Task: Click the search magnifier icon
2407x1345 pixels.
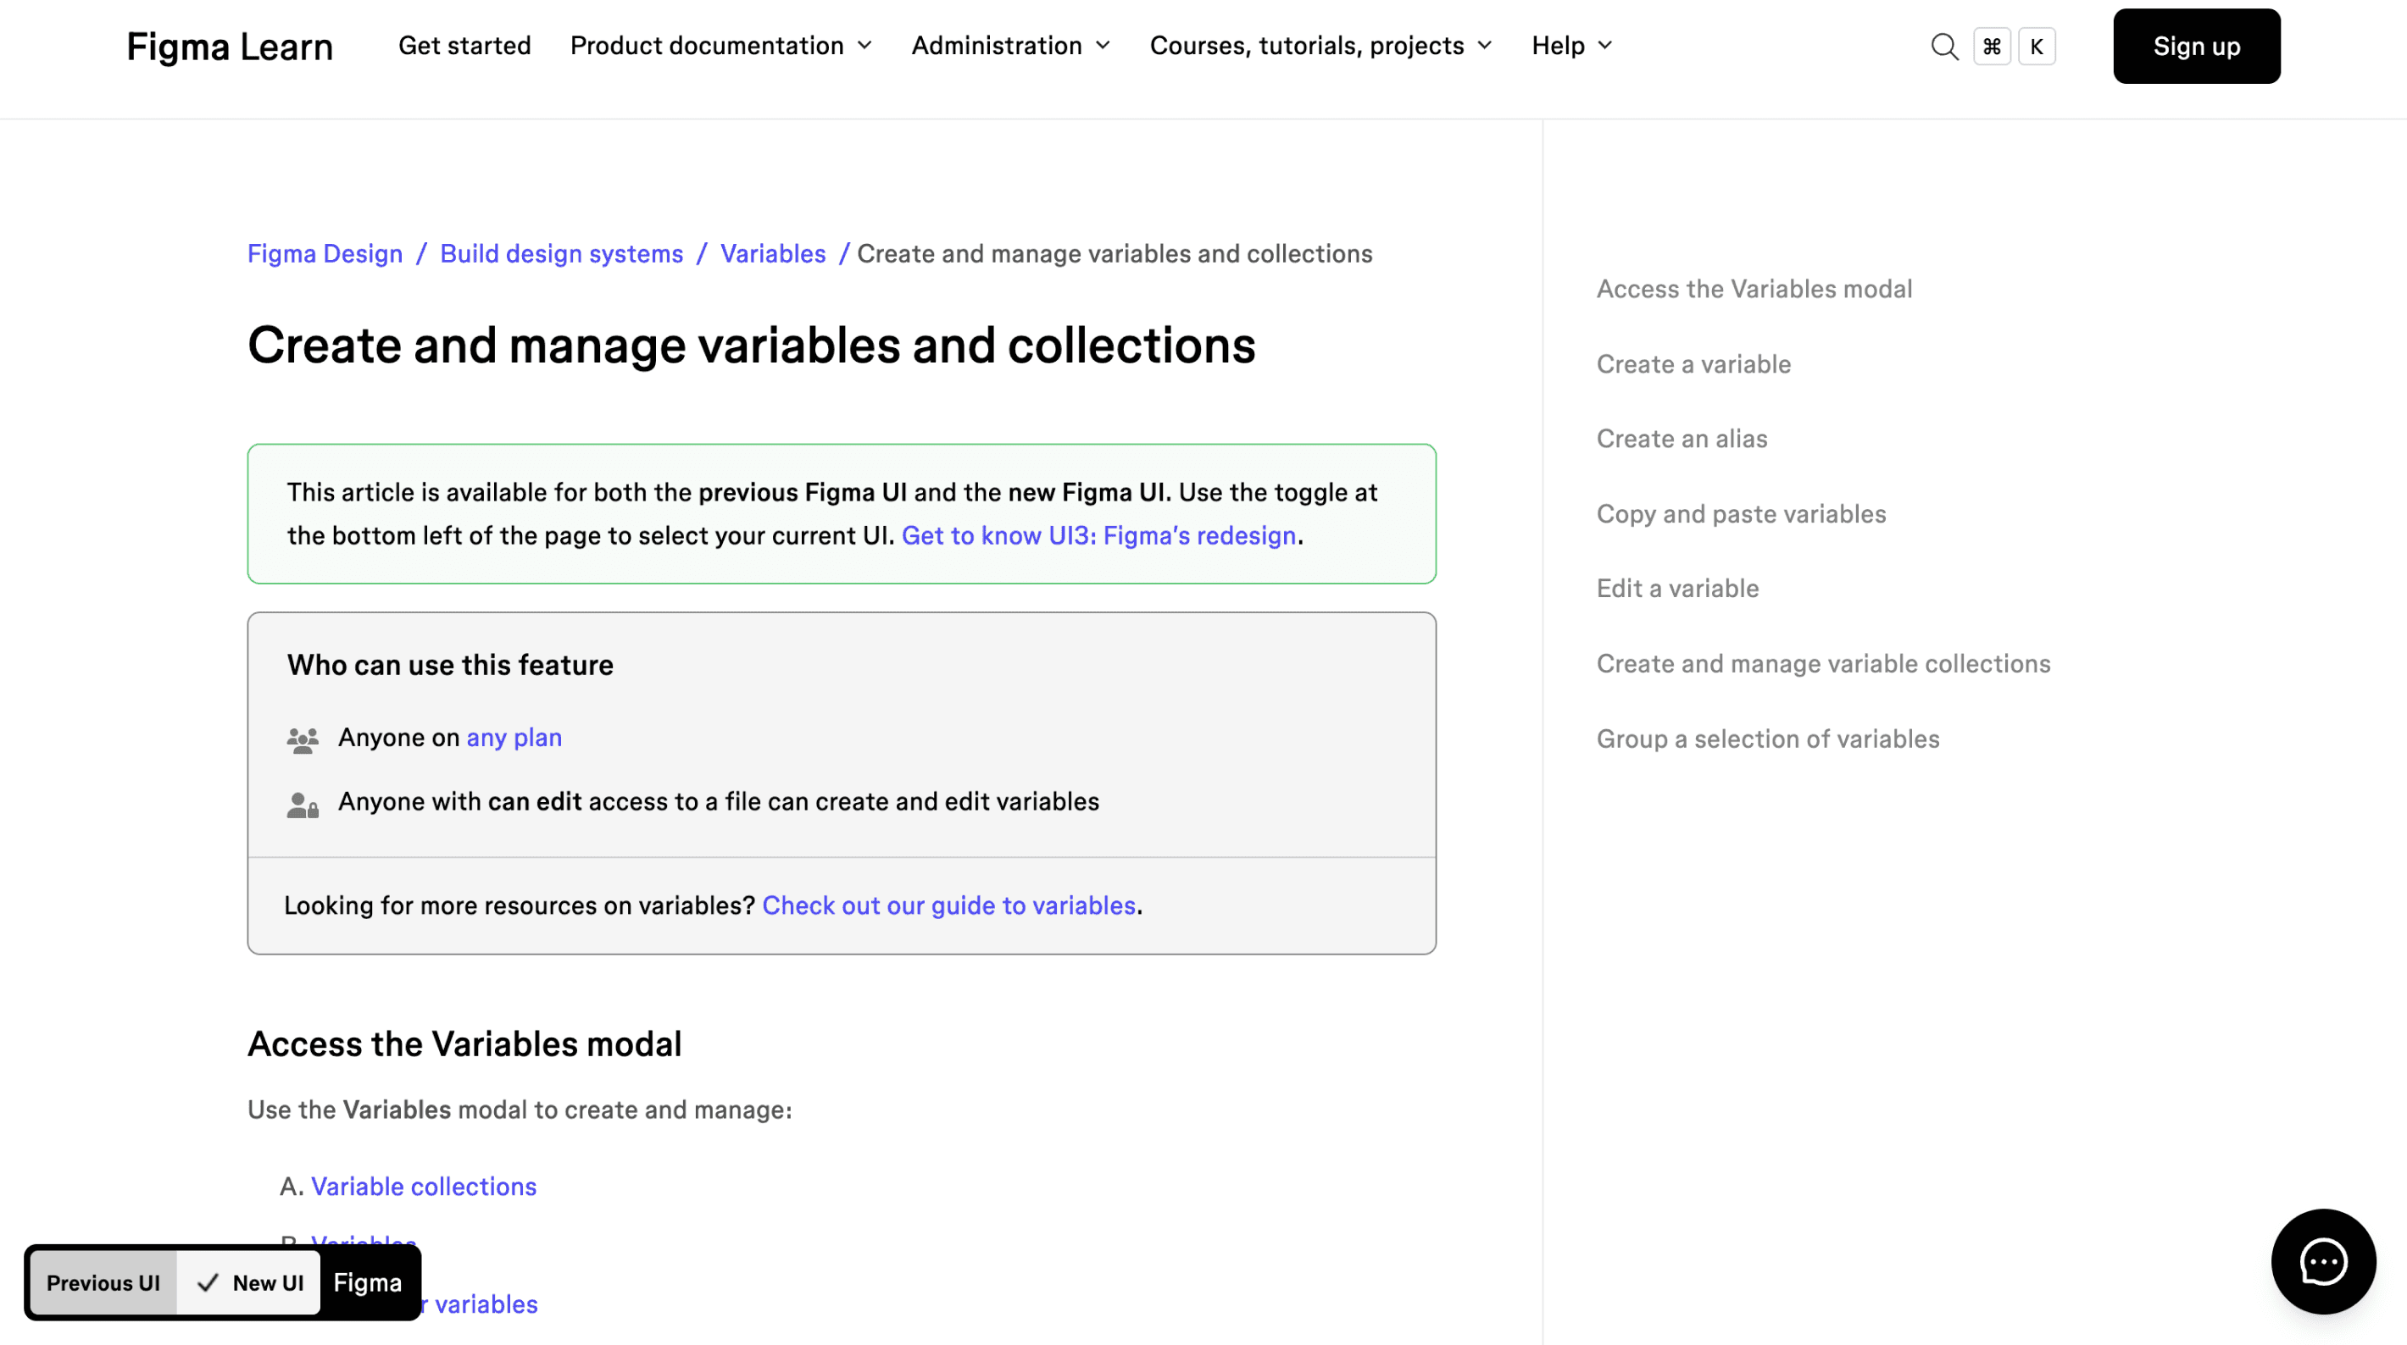Action: click(1943, 46)
